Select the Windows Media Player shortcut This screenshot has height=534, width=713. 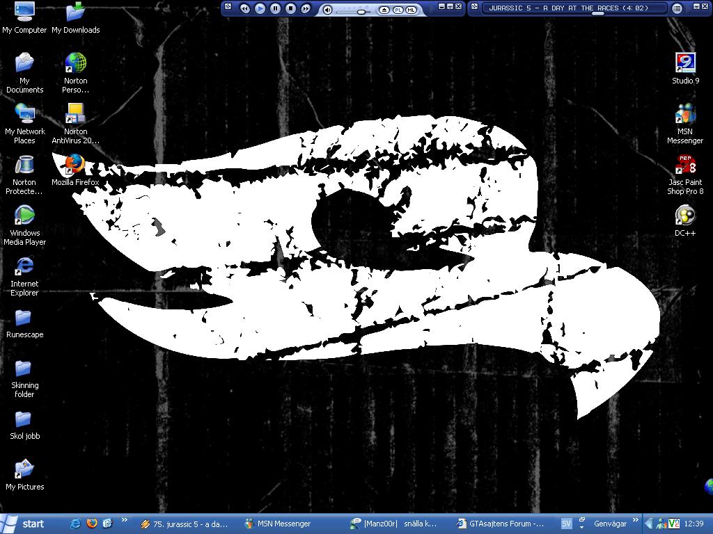tap(24, 225)
